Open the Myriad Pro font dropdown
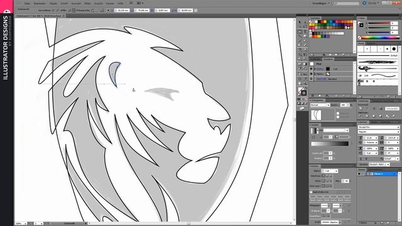This screenshot has width=402, height=226. [x=379, y=127]
